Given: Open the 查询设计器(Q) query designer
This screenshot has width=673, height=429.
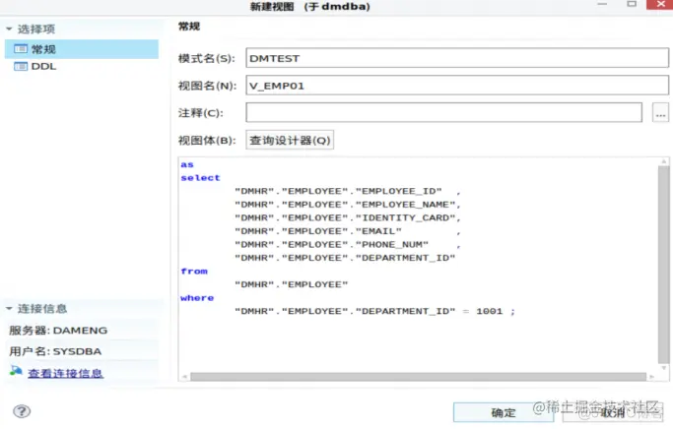Looking at the screenshot, I should tap(290, 140).
